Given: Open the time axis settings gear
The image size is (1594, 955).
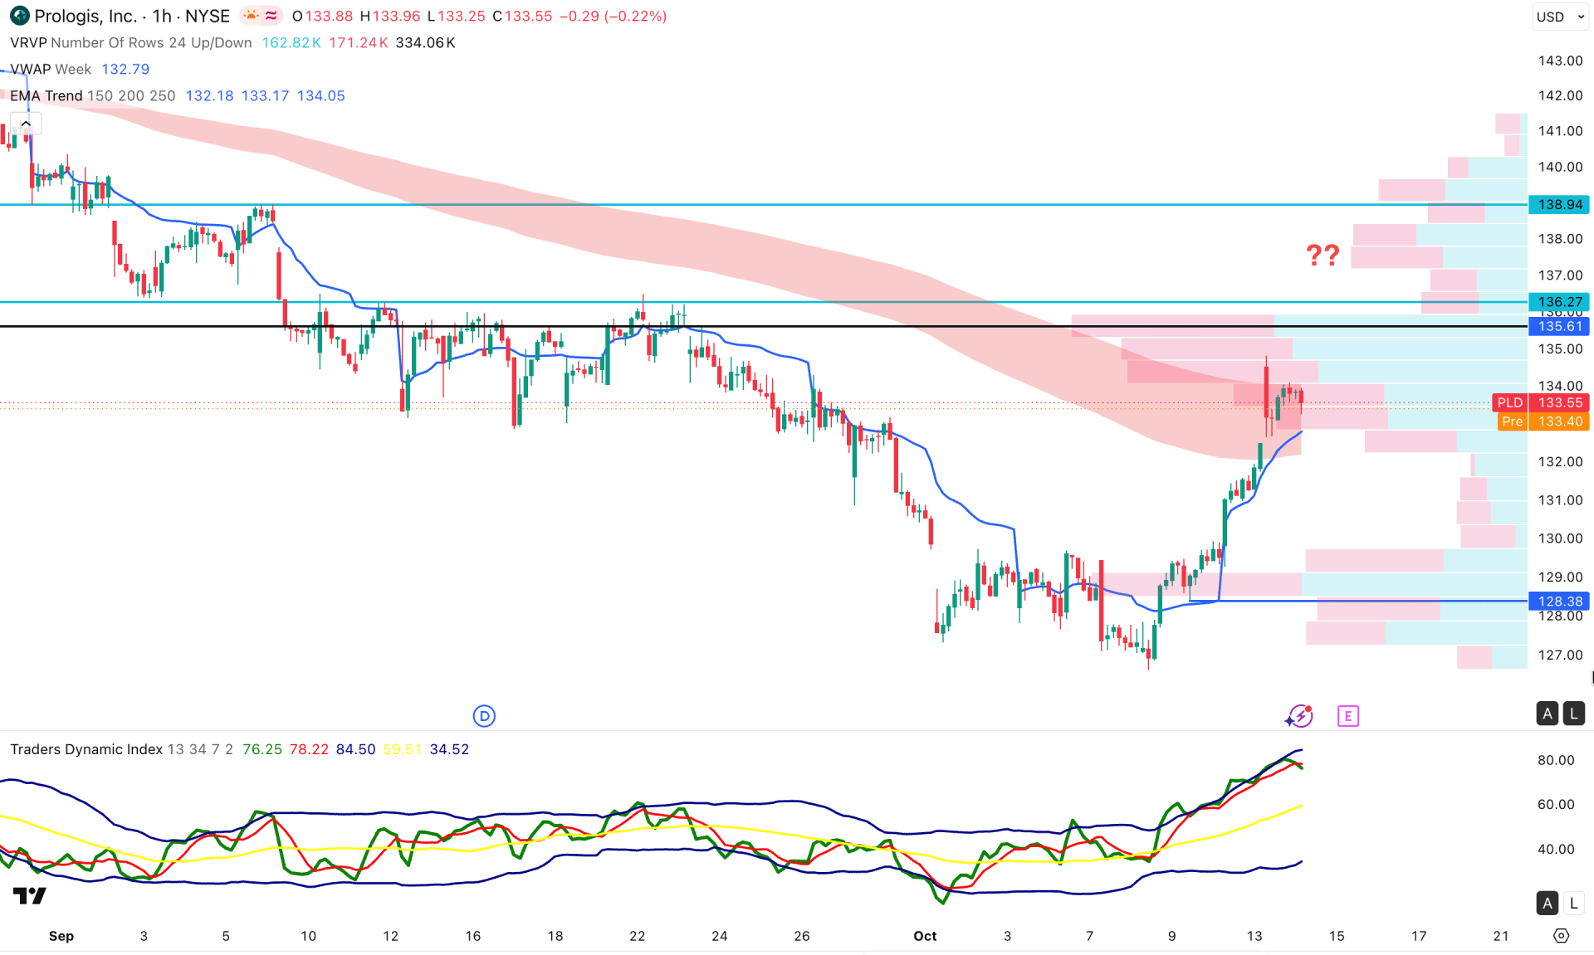Looking at the screenshot, I should 1561,936.
